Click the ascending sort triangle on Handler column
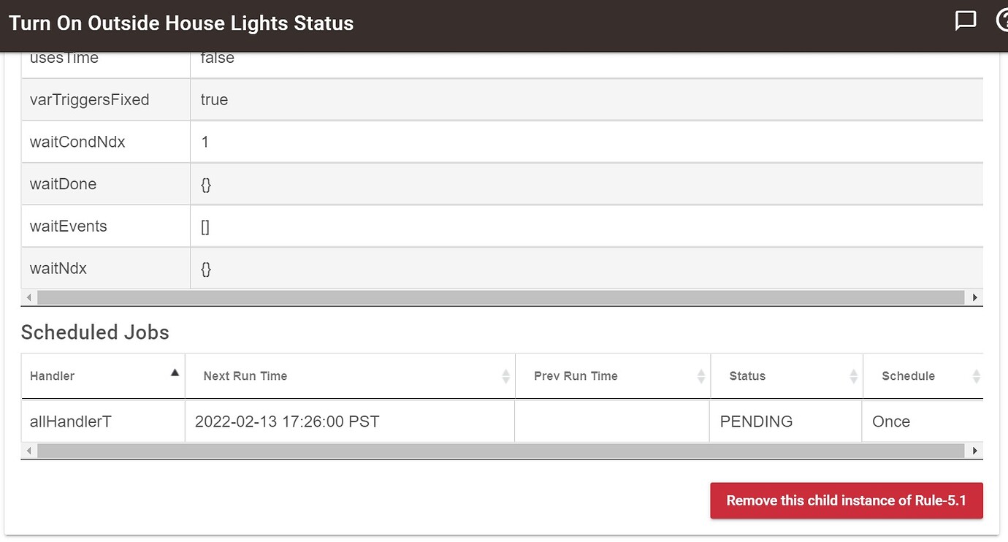Screen dimensions: 1008x542 [x=175, y=372]
